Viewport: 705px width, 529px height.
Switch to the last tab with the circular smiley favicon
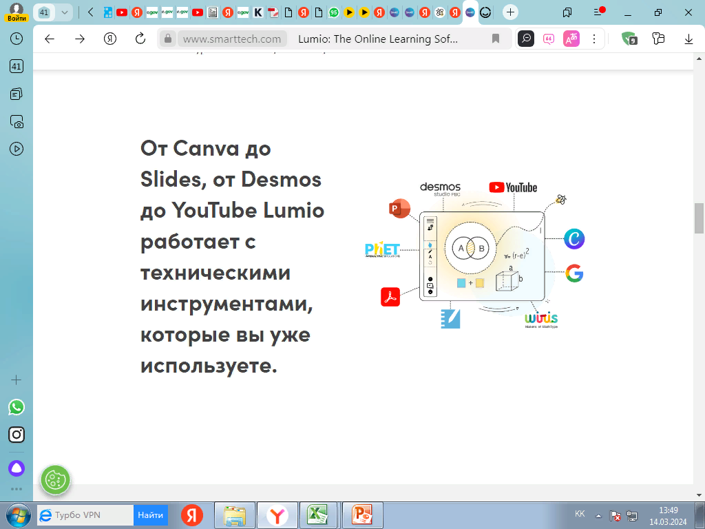[485, 12]
